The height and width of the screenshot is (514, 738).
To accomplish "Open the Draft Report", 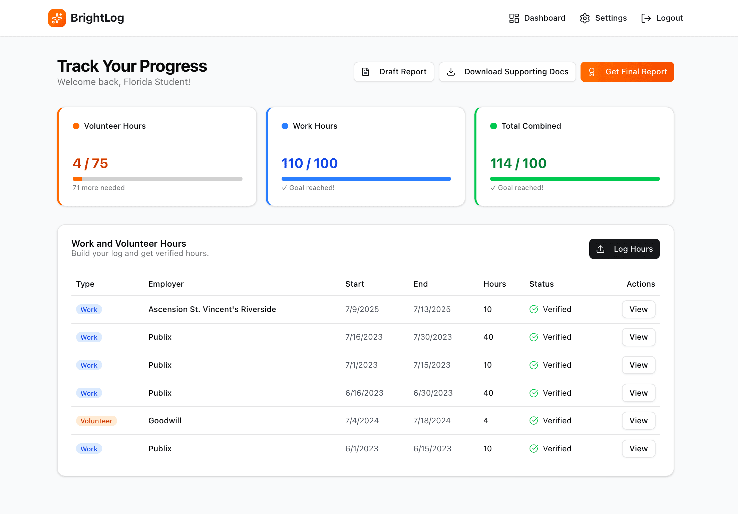I will click(x=394, y=71).
